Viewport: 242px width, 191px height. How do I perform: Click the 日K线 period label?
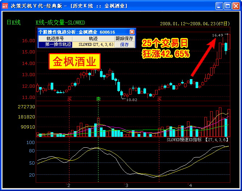point(13,23)
